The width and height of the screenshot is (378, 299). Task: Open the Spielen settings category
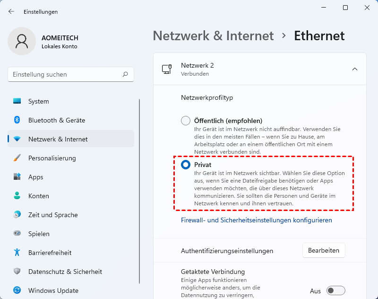pyautogui.click(x=38, y=234)
